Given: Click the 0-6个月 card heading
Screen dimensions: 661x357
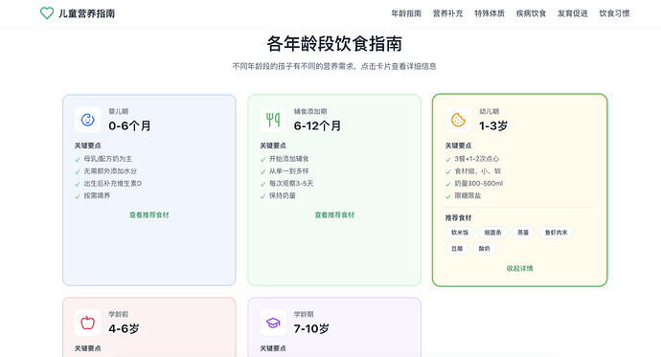Looking at the screenshot, I should 129,126.
